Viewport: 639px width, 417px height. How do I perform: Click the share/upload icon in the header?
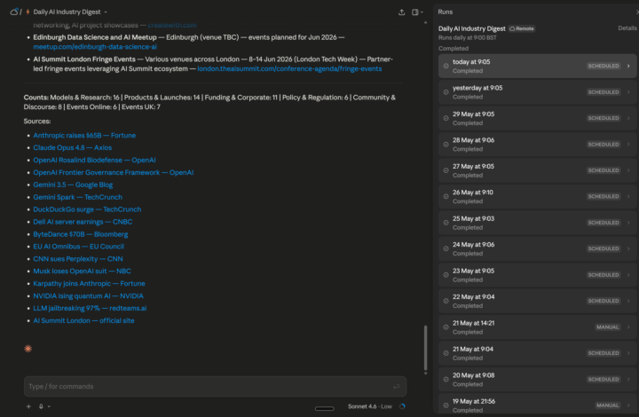[401, 12]
